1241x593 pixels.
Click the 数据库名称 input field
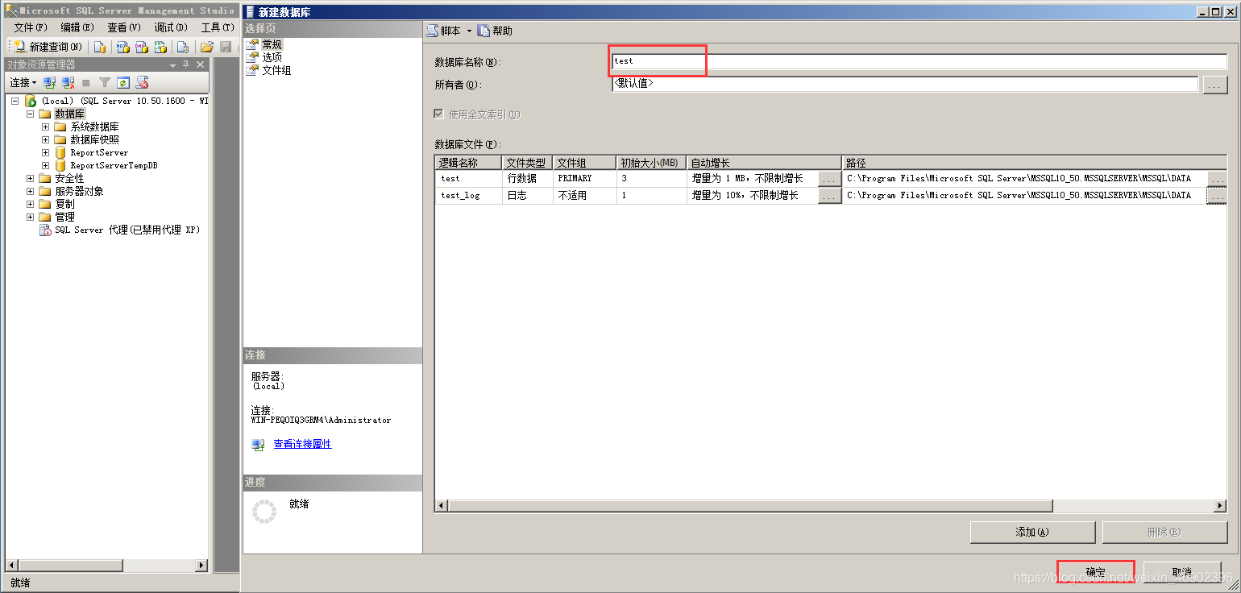click(x=919, y=61)
